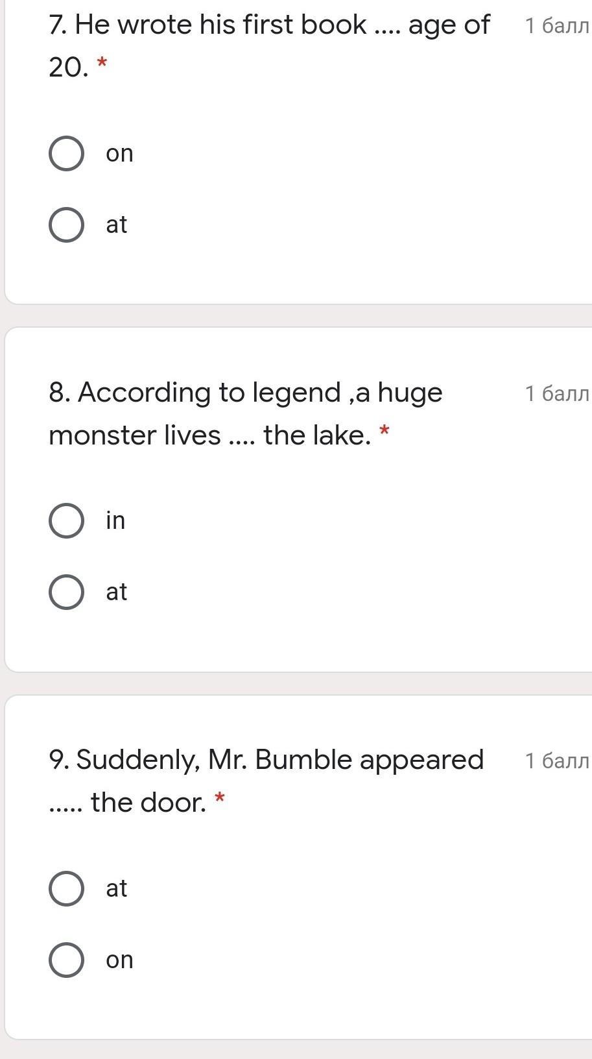This screenshot has height=1059, width=592.
Task: Click the 'on' option label text under question 7
Action: pos(119,154)
